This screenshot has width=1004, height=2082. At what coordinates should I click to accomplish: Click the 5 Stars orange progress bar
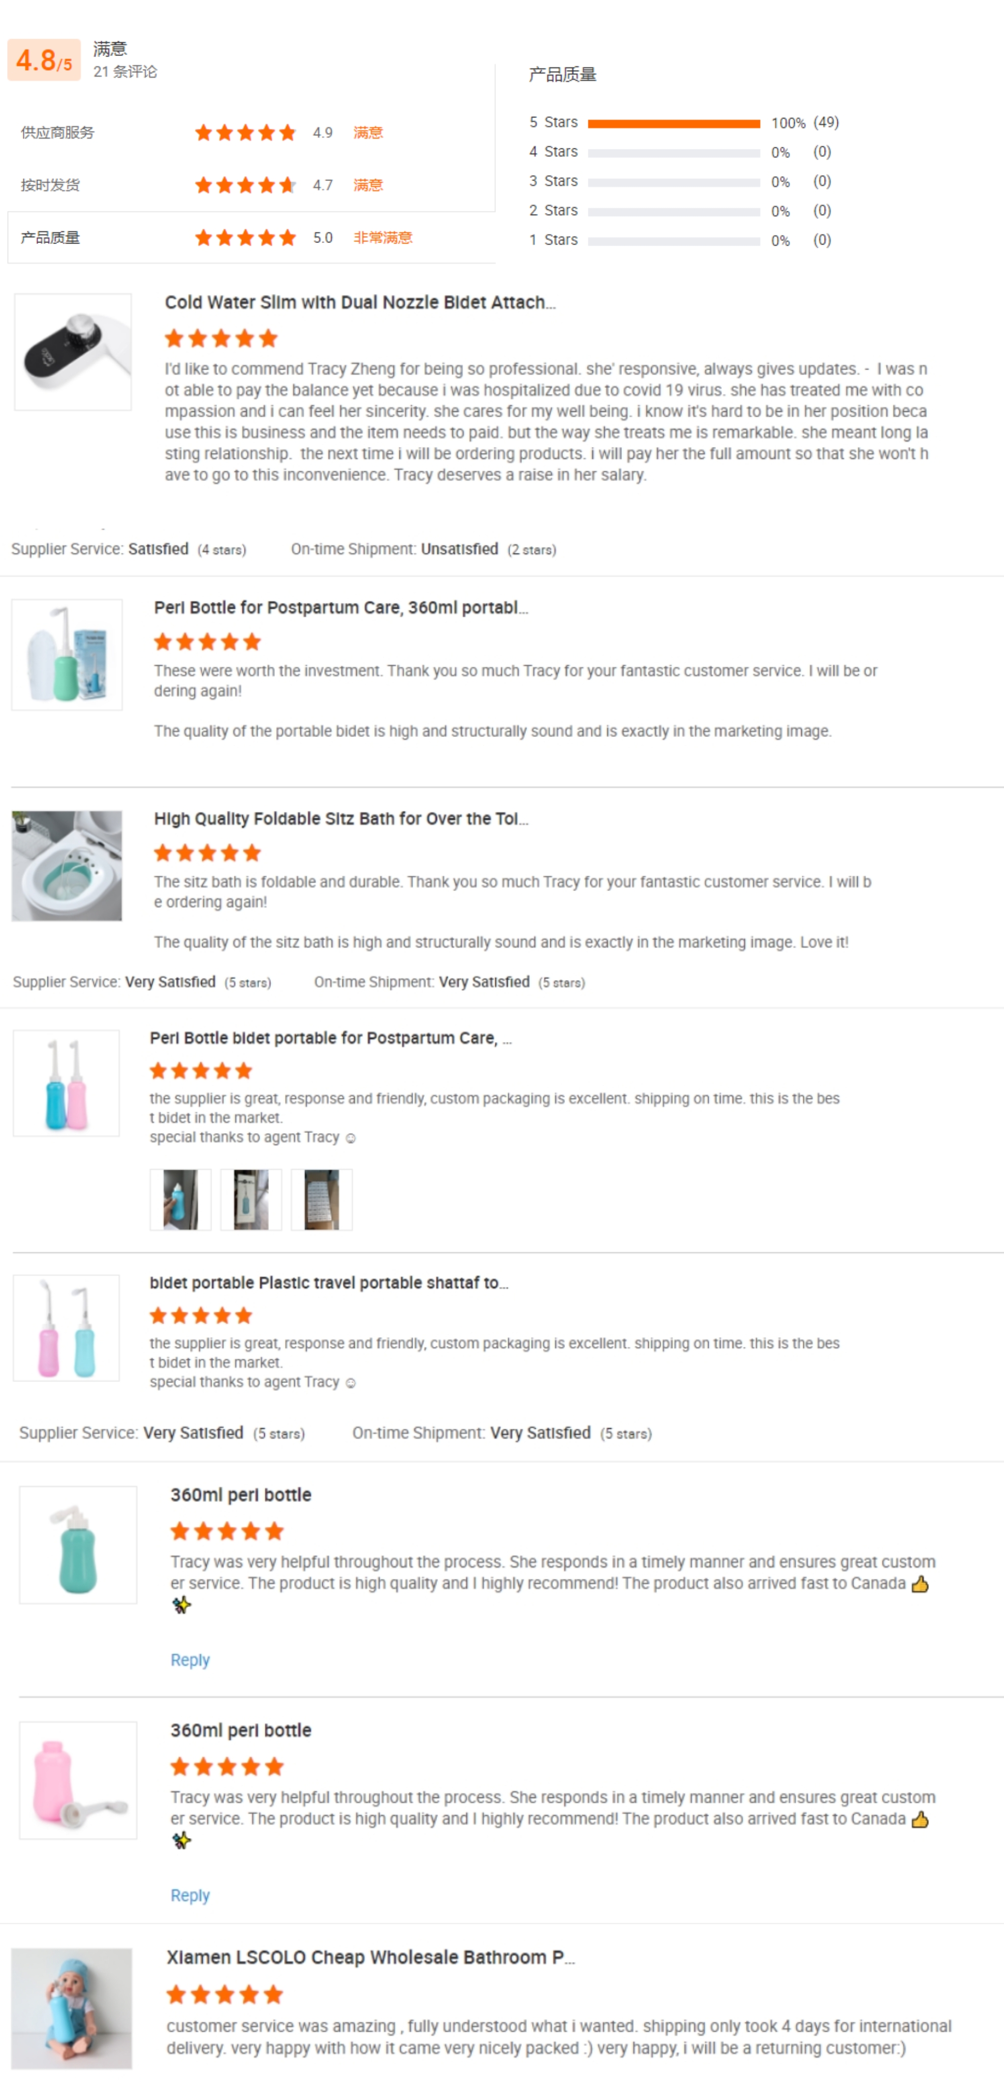673,124
